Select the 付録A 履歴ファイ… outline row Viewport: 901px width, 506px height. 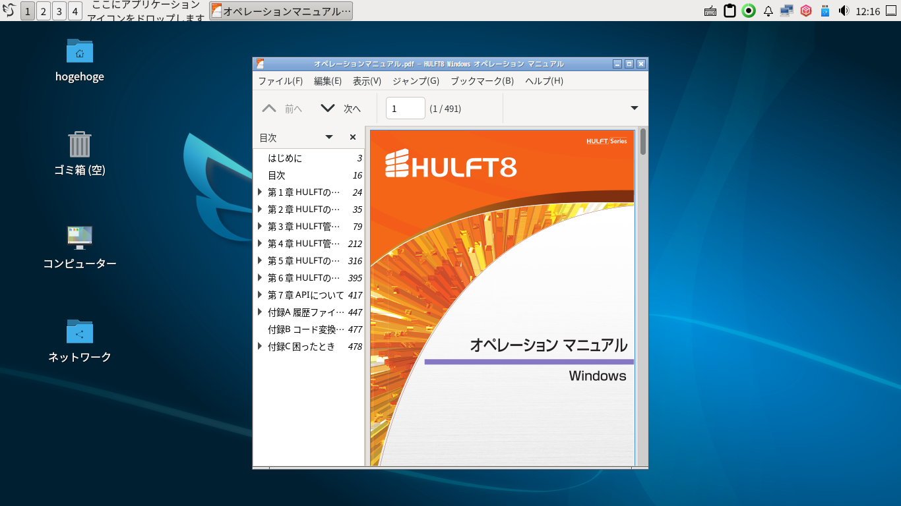click(309, 312)
